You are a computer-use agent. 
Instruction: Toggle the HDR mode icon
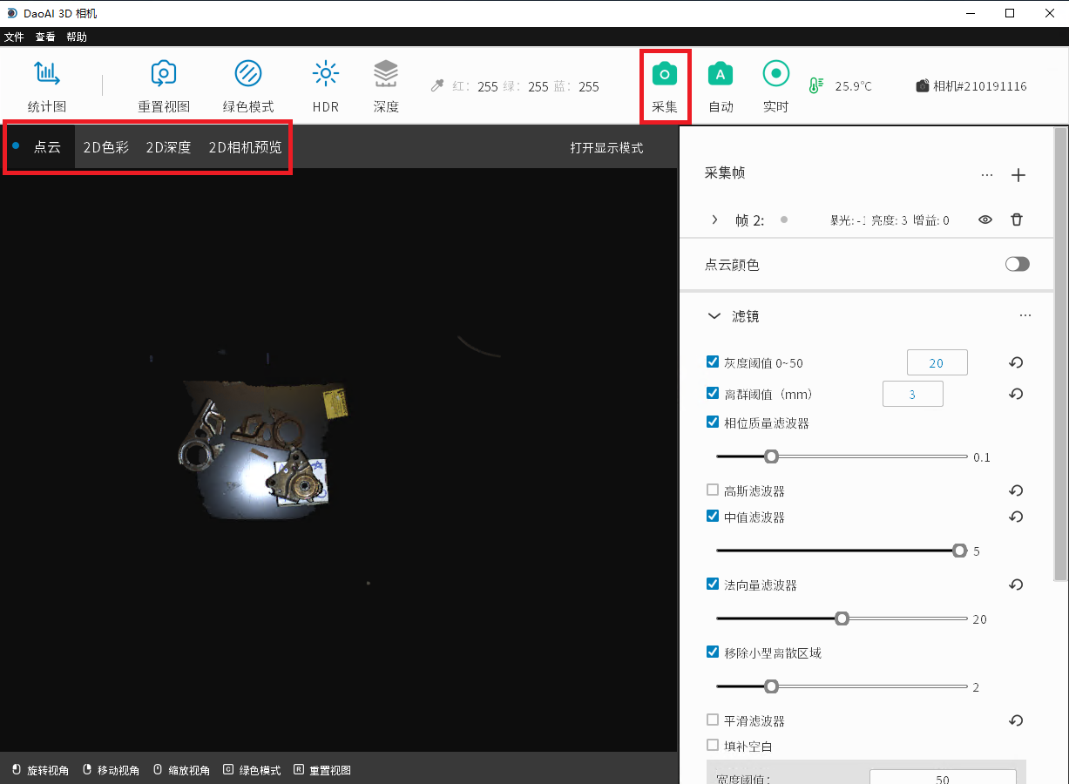pyautogui.click(x=325, y=74)
